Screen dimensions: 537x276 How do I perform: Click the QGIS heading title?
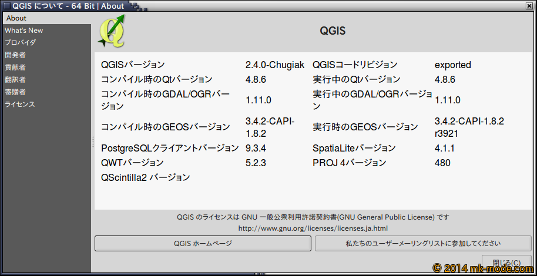pyautogui.click(x=333, y=31)
